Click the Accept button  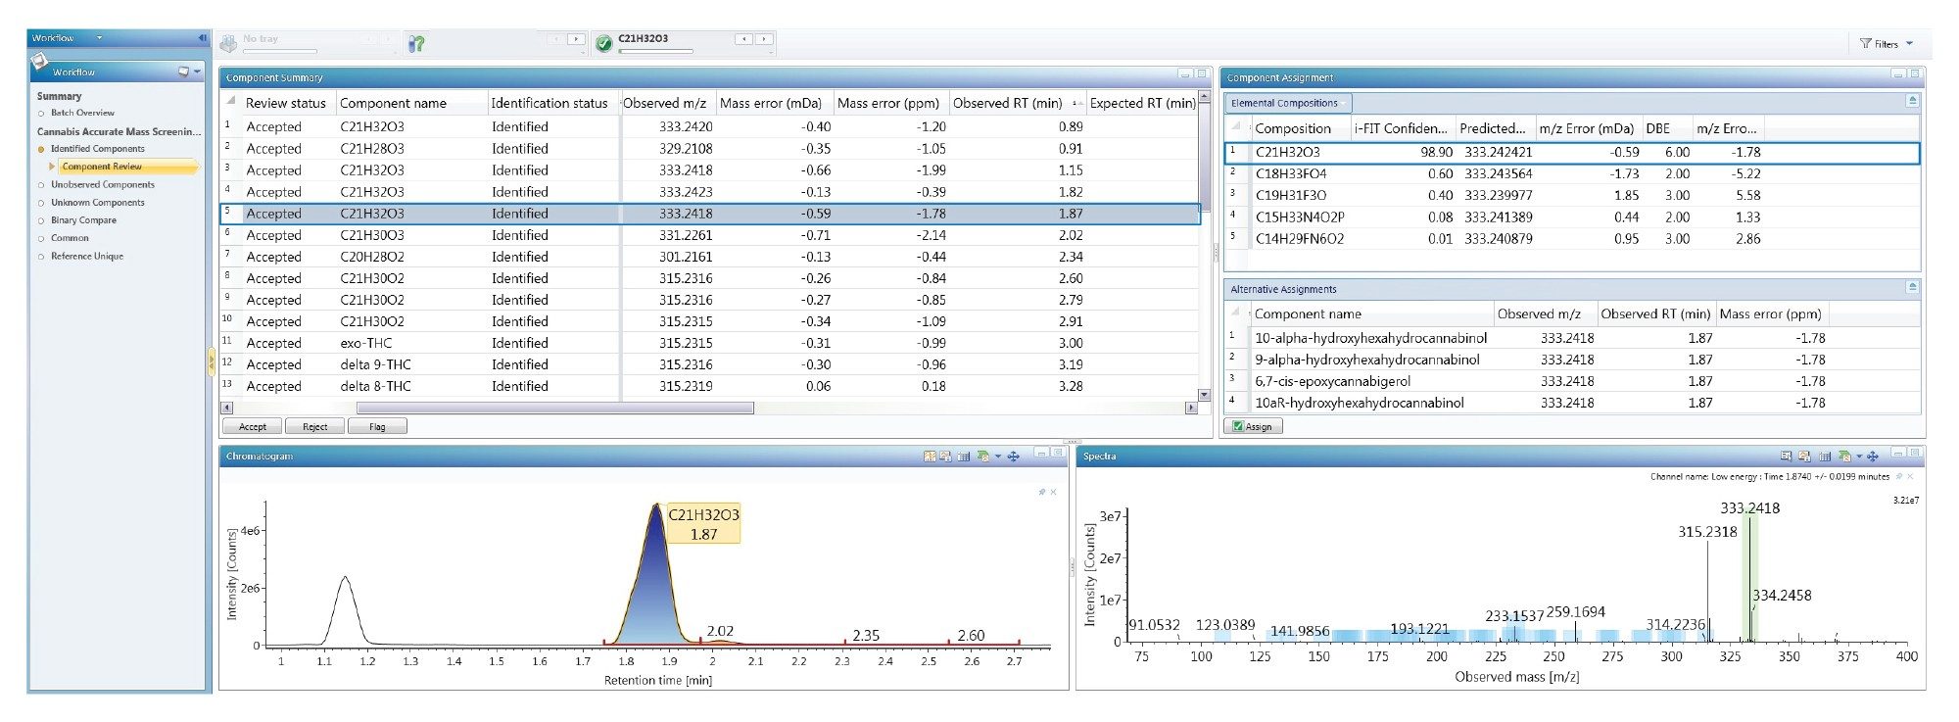click(253, 426)
